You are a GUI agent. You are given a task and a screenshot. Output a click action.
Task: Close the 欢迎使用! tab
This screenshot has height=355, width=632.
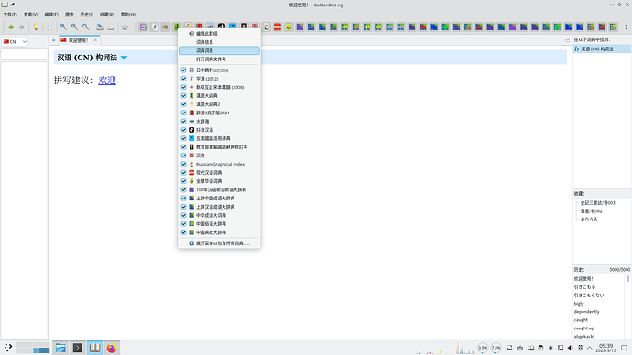95,40
